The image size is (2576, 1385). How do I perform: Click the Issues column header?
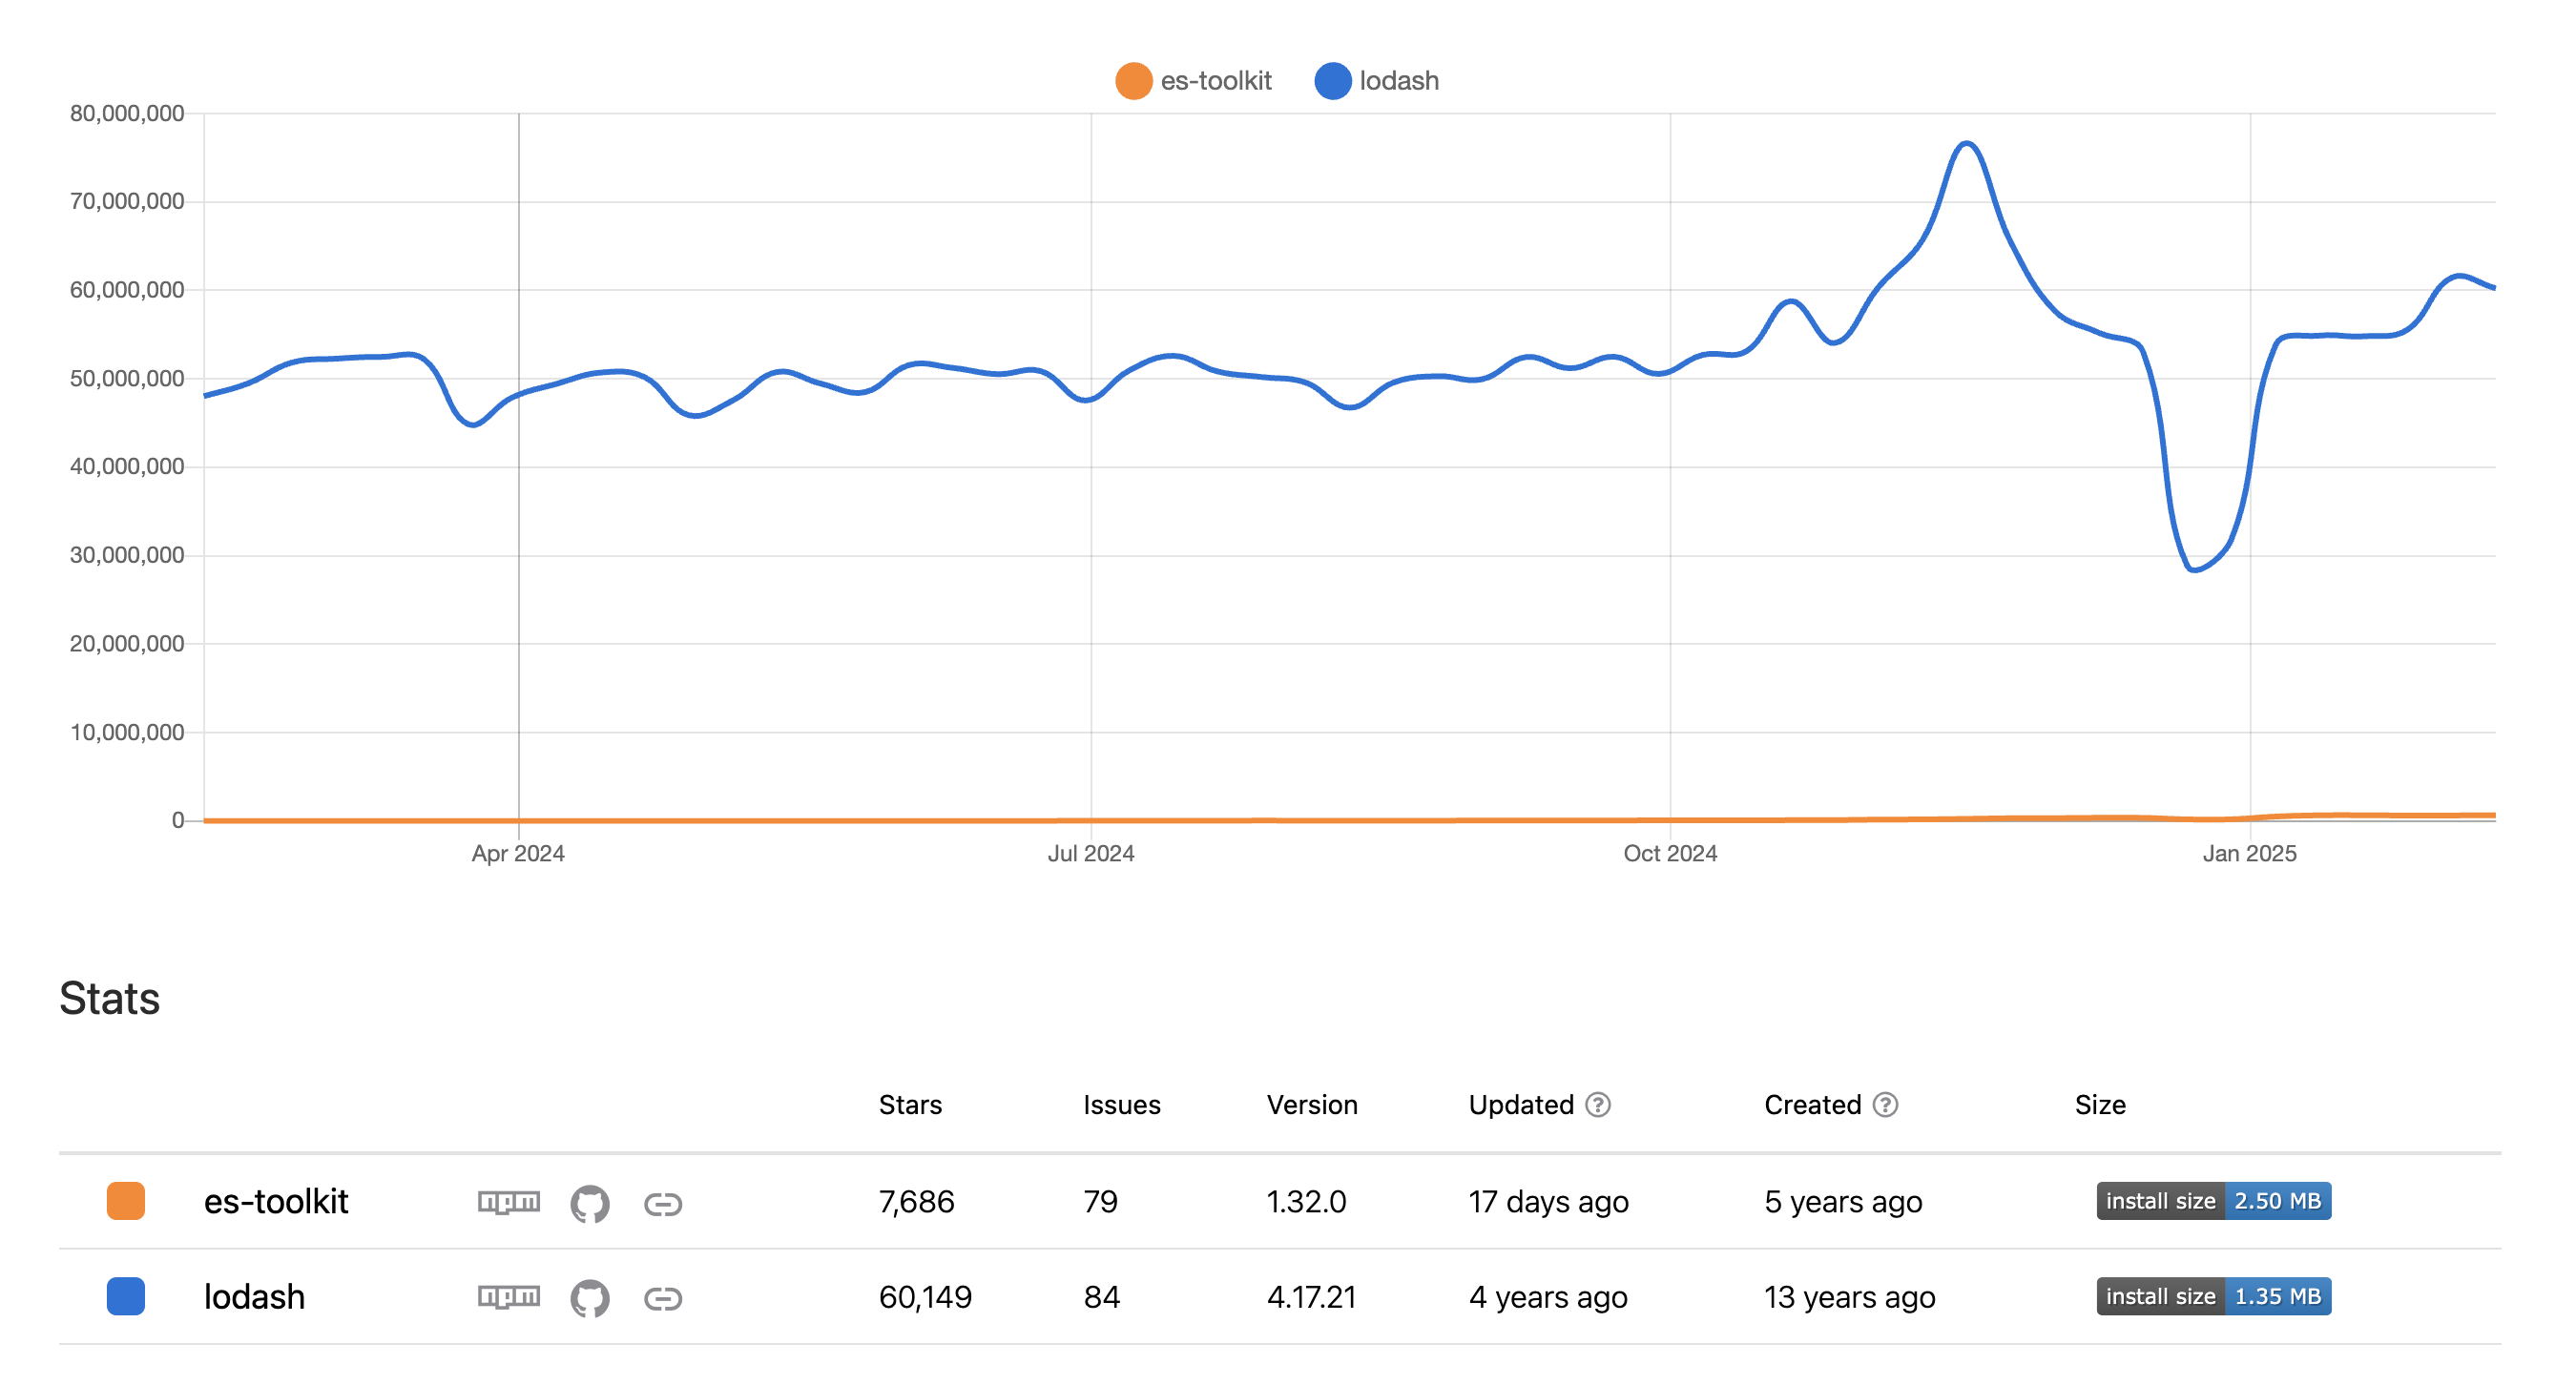(x=1121, y=1104)
